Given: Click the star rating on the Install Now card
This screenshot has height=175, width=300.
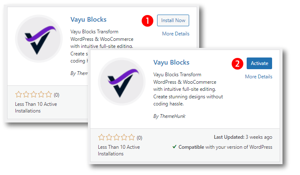Looking at the screenshot, I should tap(34, 95).
